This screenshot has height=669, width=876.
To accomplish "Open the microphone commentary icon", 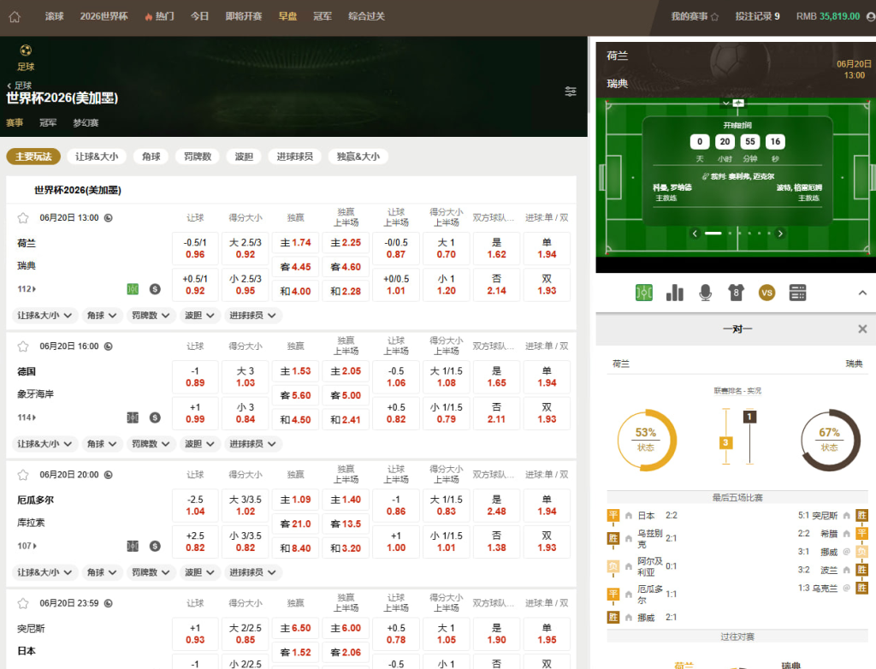I will coord(706,293).
